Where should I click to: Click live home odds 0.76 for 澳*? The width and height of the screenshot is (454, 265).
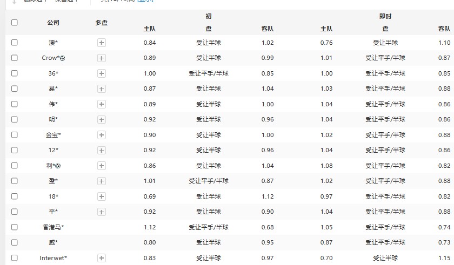point(326,43)
